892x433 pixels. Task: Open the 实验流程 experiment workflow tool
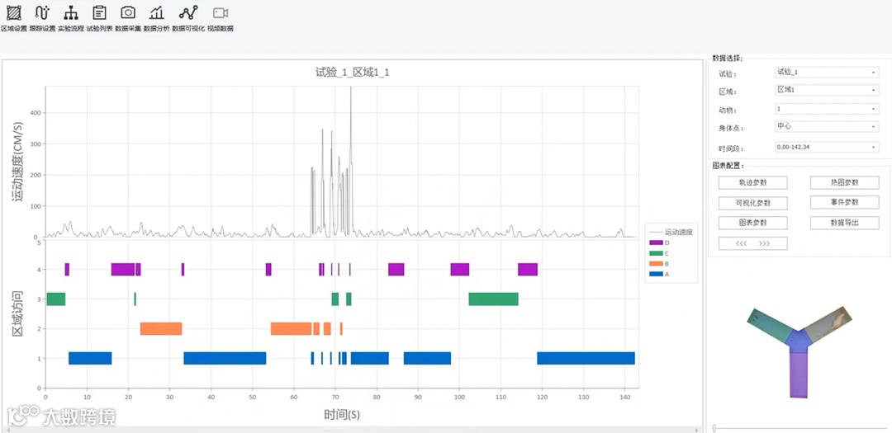pos(70,18)
